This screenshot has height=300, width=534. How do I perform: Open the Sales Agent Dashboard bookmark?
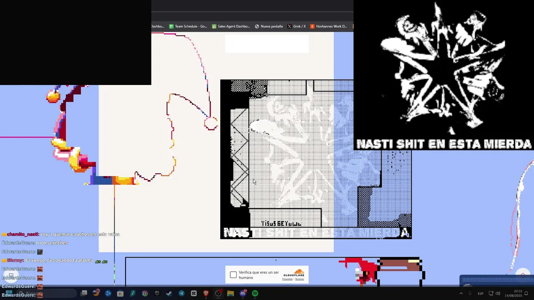231,26
